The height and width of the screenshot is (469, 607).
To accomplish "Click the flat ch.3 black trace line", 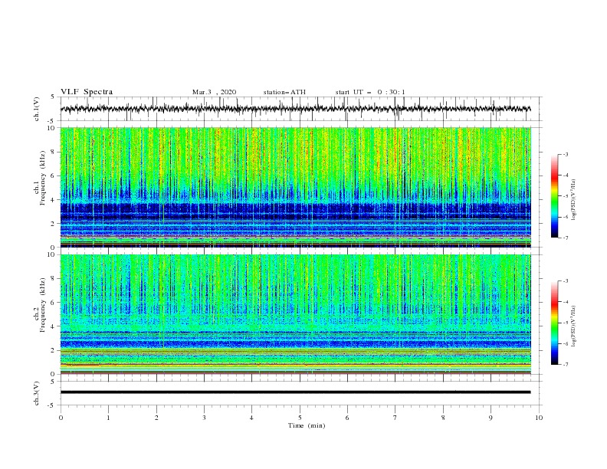I will (x=295, y=392).
